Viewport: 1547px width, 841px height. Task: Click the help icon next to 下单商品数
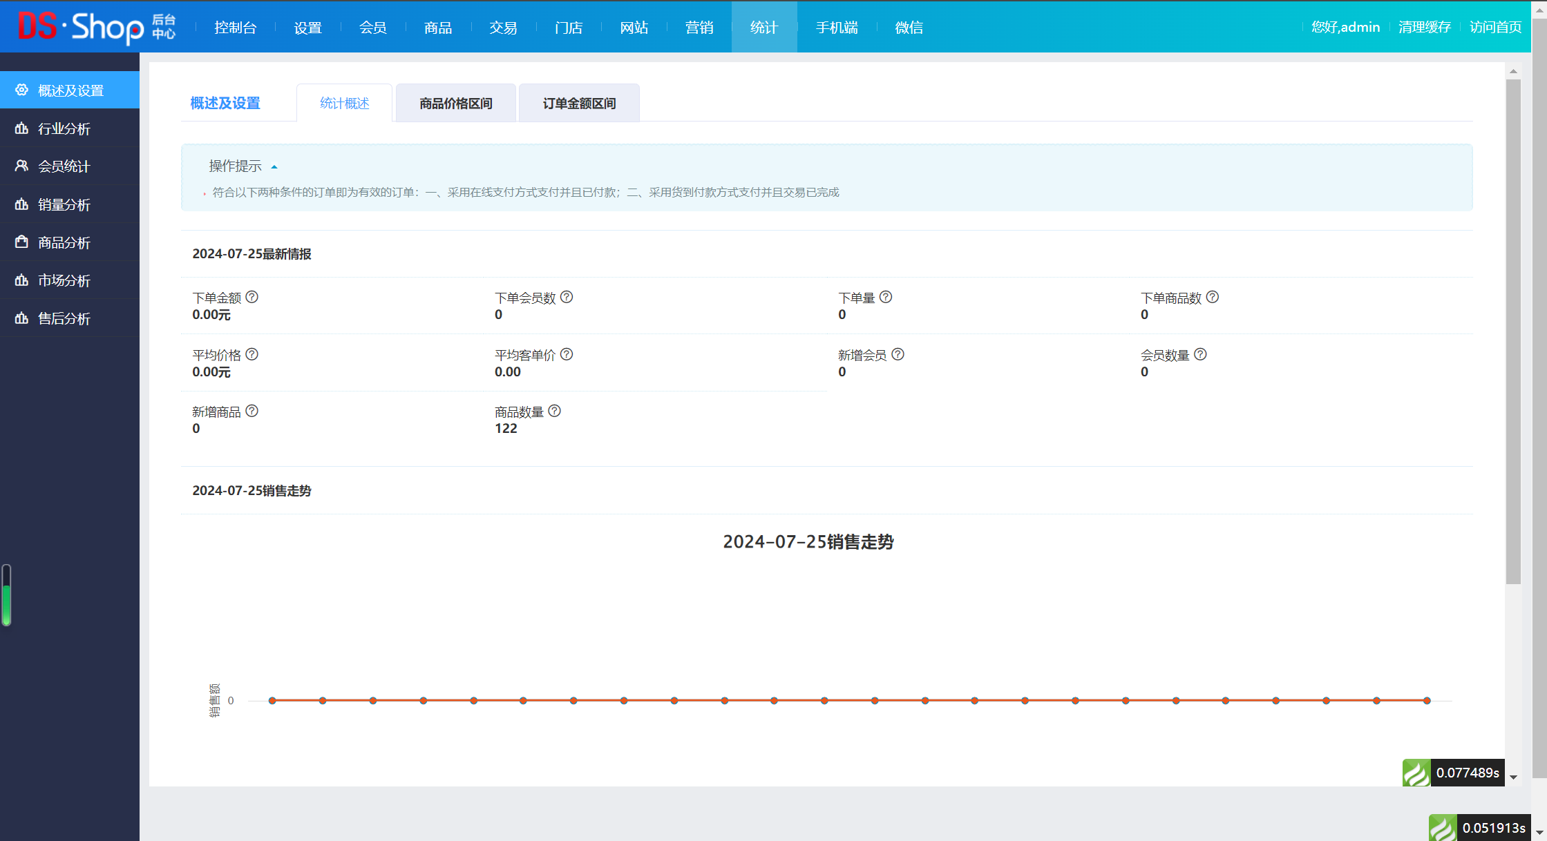pos(1213,297)
